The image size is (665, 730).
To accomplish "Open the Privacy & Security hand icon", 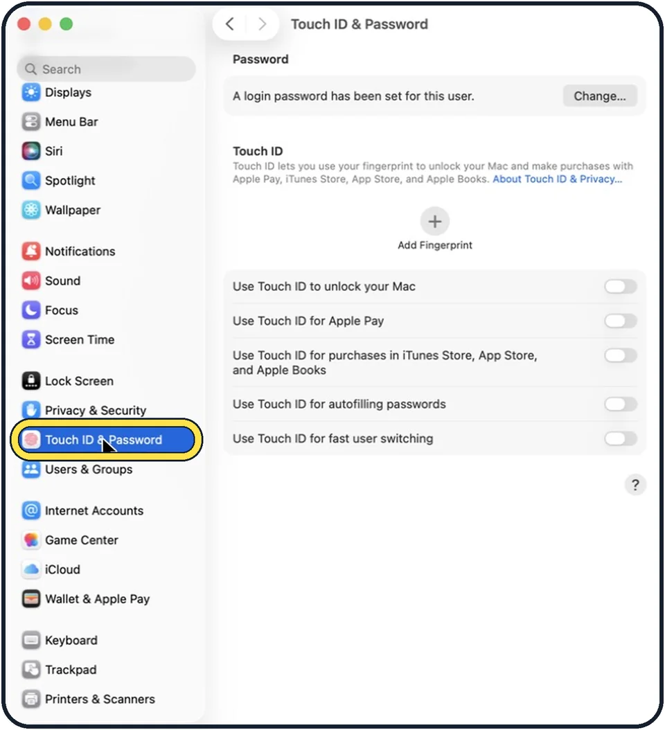I will coord(31,410).
